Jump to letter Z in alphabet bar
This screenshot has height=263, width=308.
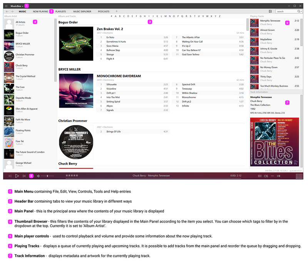[x=219, y=16]
